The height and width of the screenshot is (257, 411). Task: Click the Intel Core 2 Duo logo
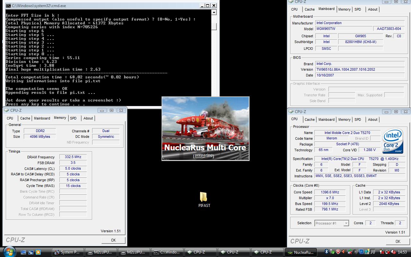coord(393,141)
